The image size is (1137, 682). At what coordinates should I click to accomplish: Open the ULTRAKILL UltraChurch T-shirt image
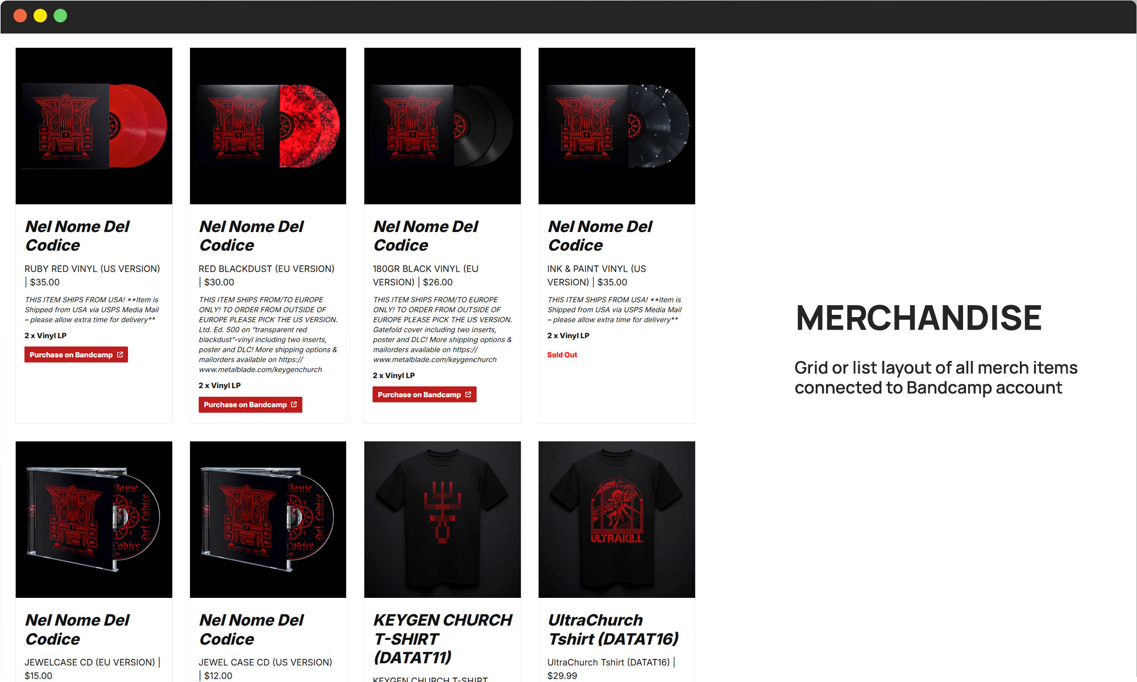coord(617,519)
